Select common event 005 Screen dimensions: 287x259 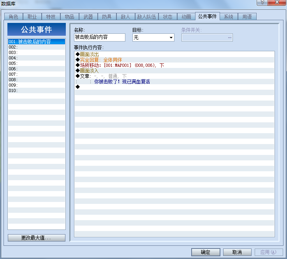pyautogui.click(x=37, y=63)
